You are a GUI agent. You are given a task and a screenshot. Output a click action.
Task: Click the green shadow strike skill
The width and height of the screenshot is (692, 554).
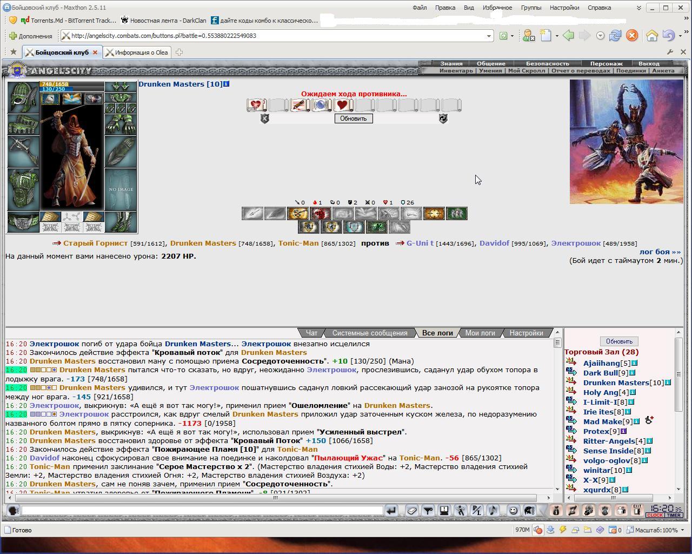click(x=376, y=227)
